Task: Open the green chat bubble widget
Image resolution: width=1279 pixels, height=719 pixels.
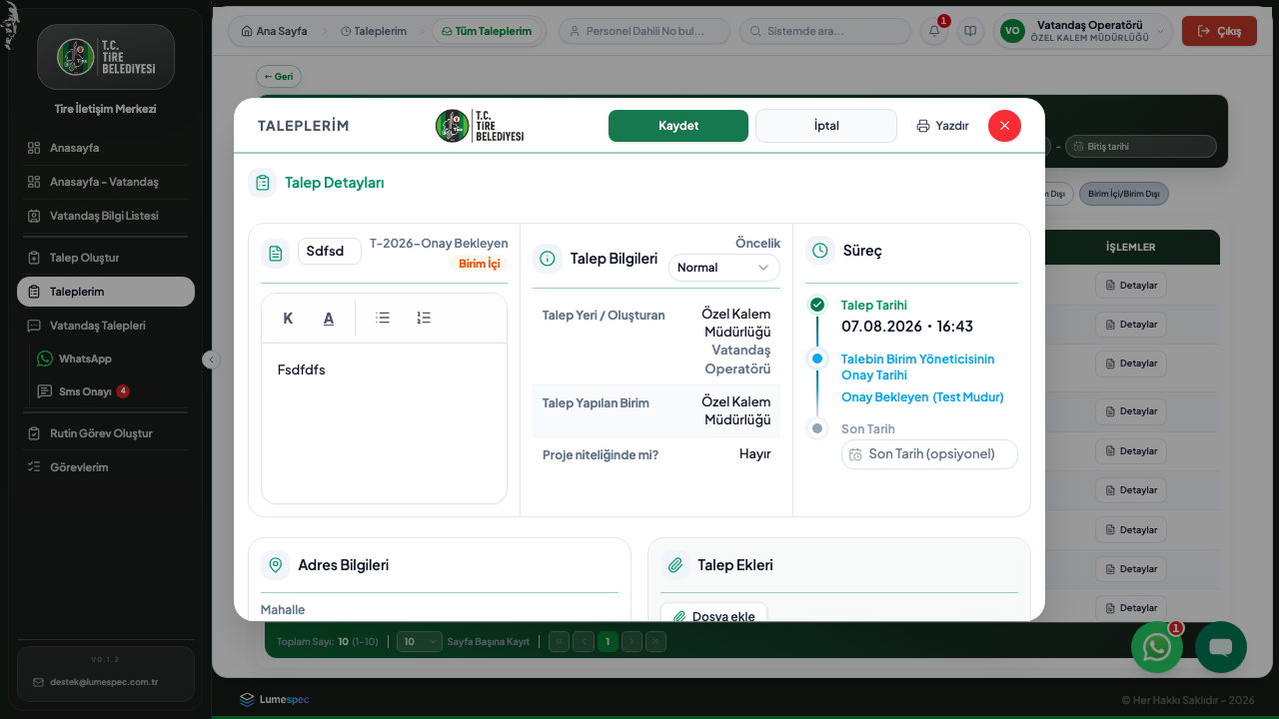Action: [x=1221, y=647]
